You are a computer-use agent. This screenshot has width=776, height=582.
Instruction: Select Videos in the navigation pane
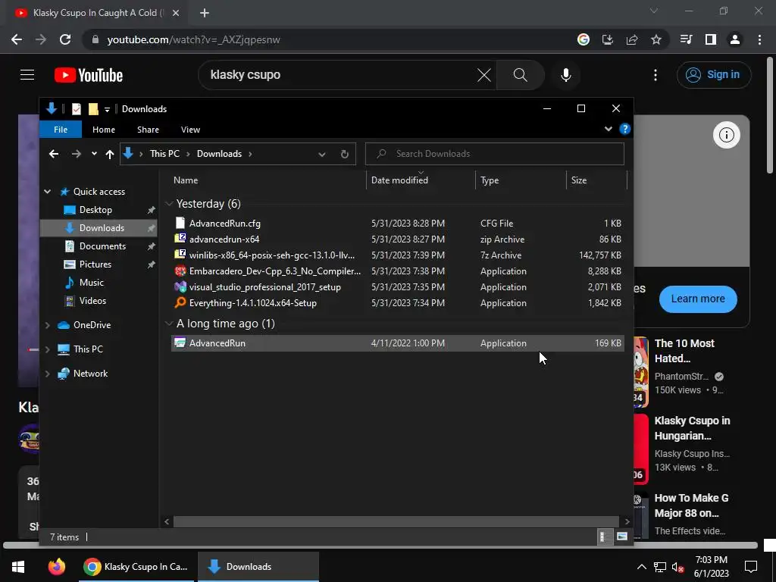(x=92, y=301)
